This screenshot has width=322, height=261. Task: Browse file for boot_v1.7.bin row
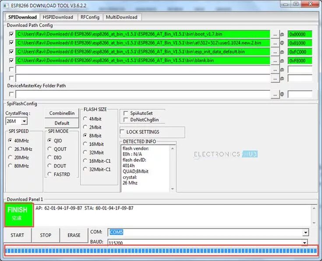pyautogui.click(x=275, y=34)
